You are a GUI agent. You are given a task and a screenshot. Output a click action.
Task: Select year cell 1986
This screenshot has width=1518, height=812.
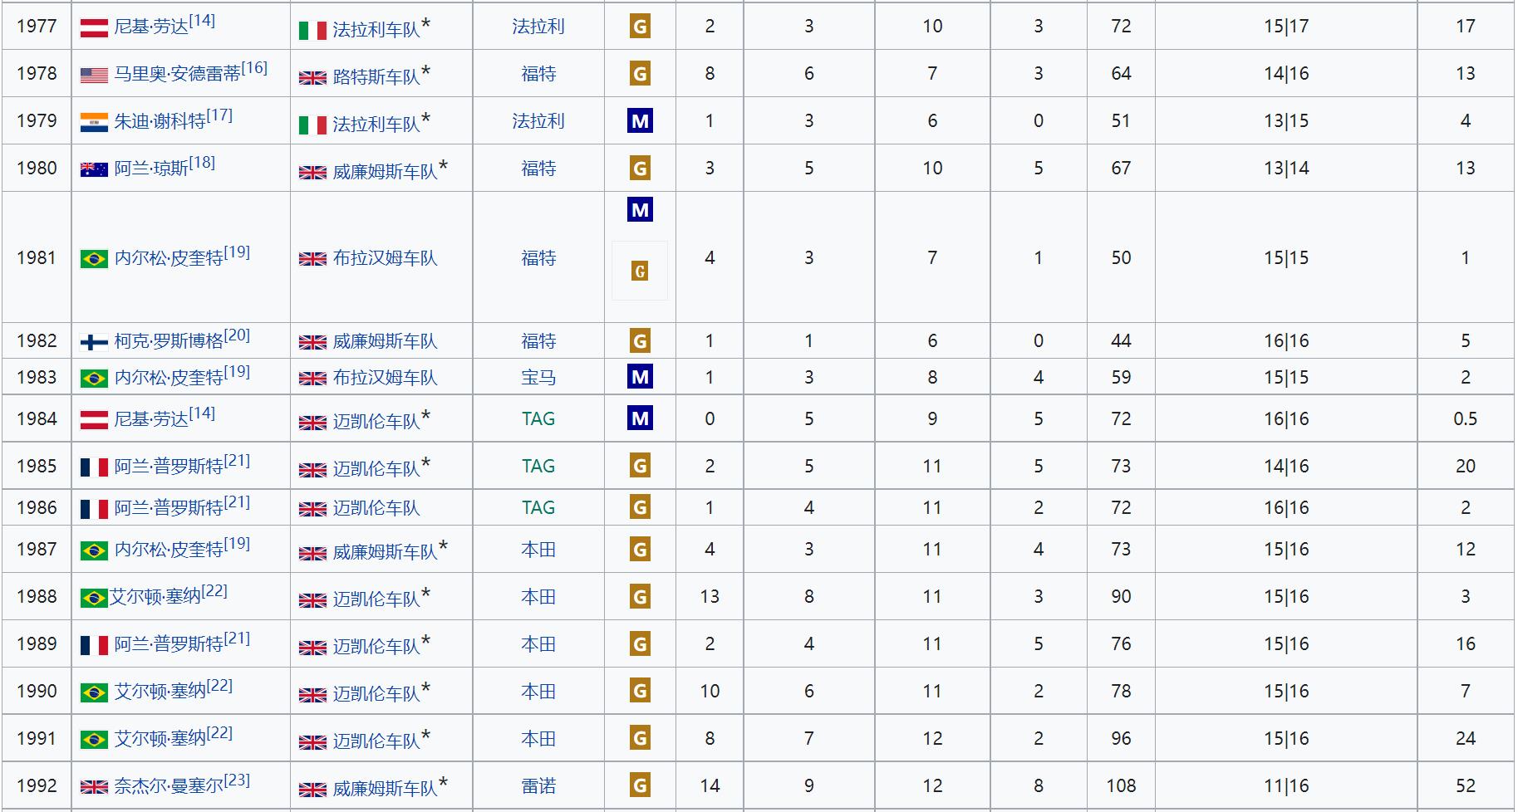point(37,507)
